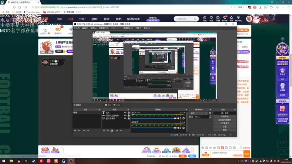This screenshot has height=164, width=292.
Task: Move the scene down with the arrow
Action: click(x=88, y=131)
